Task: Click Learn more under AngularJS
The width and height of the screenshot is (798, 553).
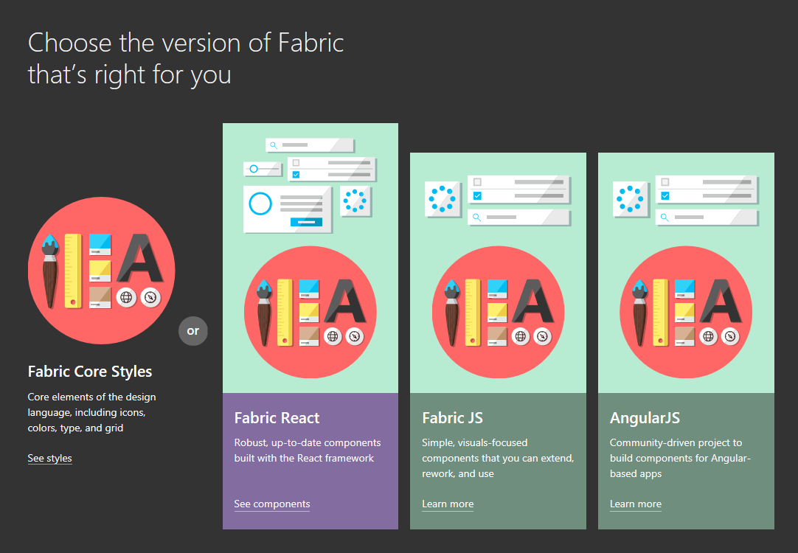Action: point(635,504)
